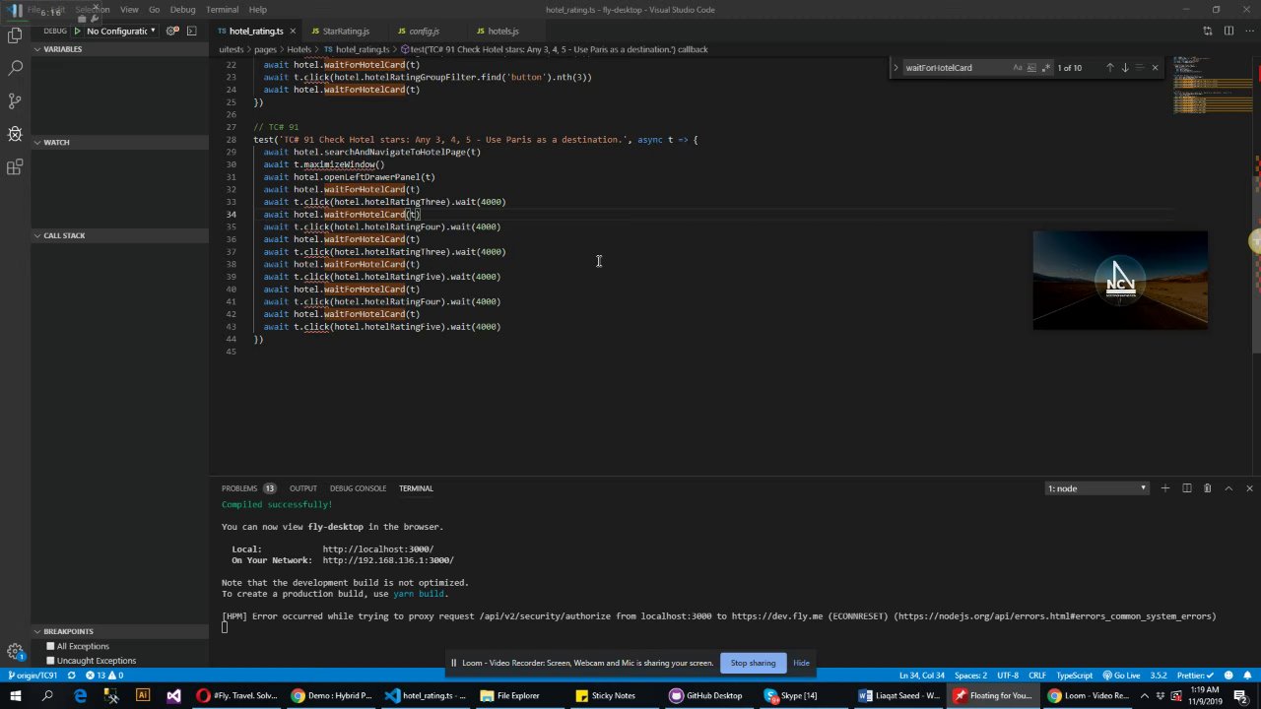This screenshot has width=1261, height=709.
Task: Start debugging with the green play button
Action: click(78, 32)
